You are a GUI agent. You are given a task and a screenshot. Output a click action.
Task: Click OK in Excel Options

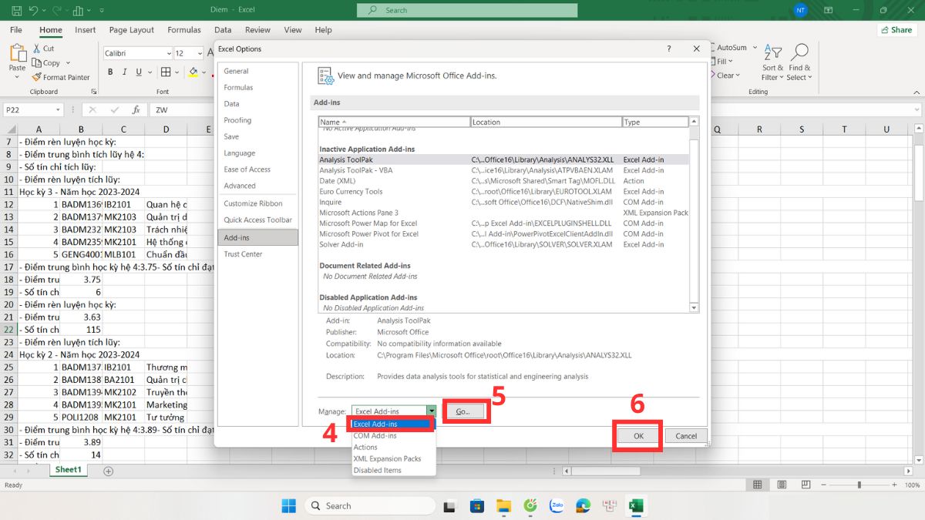pyautogui.click(x=638, y=435)
